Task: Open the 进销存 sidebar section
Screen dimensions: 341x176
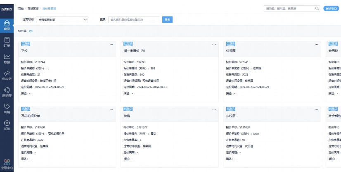Action: (x=7, y=92)
